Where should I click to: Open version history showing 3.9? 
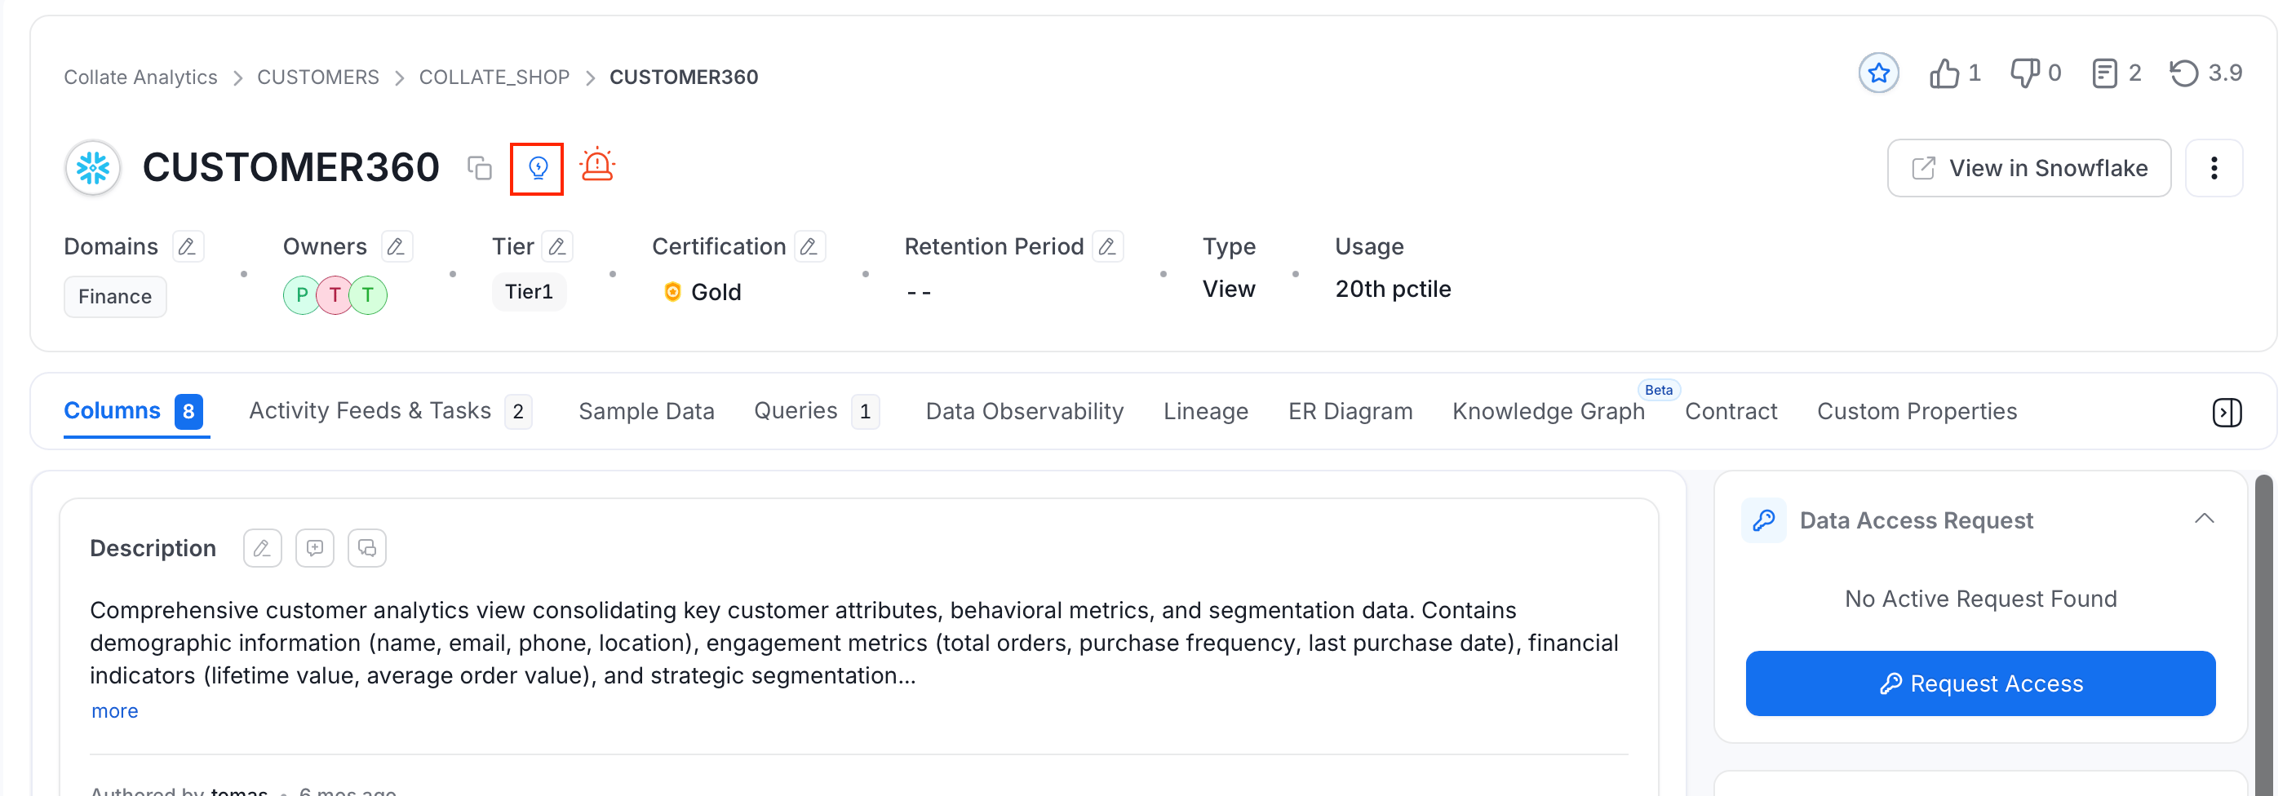tap(2206, 73)
